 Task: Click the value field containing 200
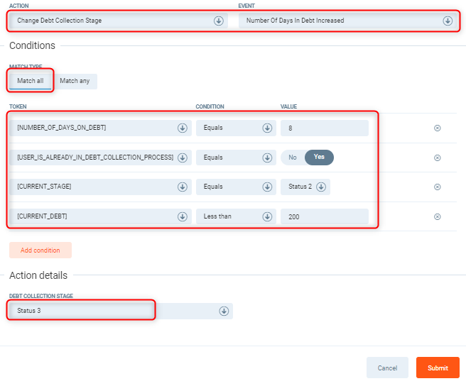pyautogui.click(x=324, y=216)
